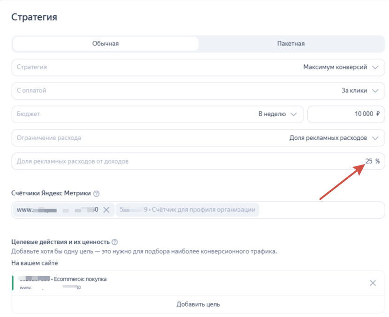Delete the Ecommerce: покупка goal

(x=373, y=283)
